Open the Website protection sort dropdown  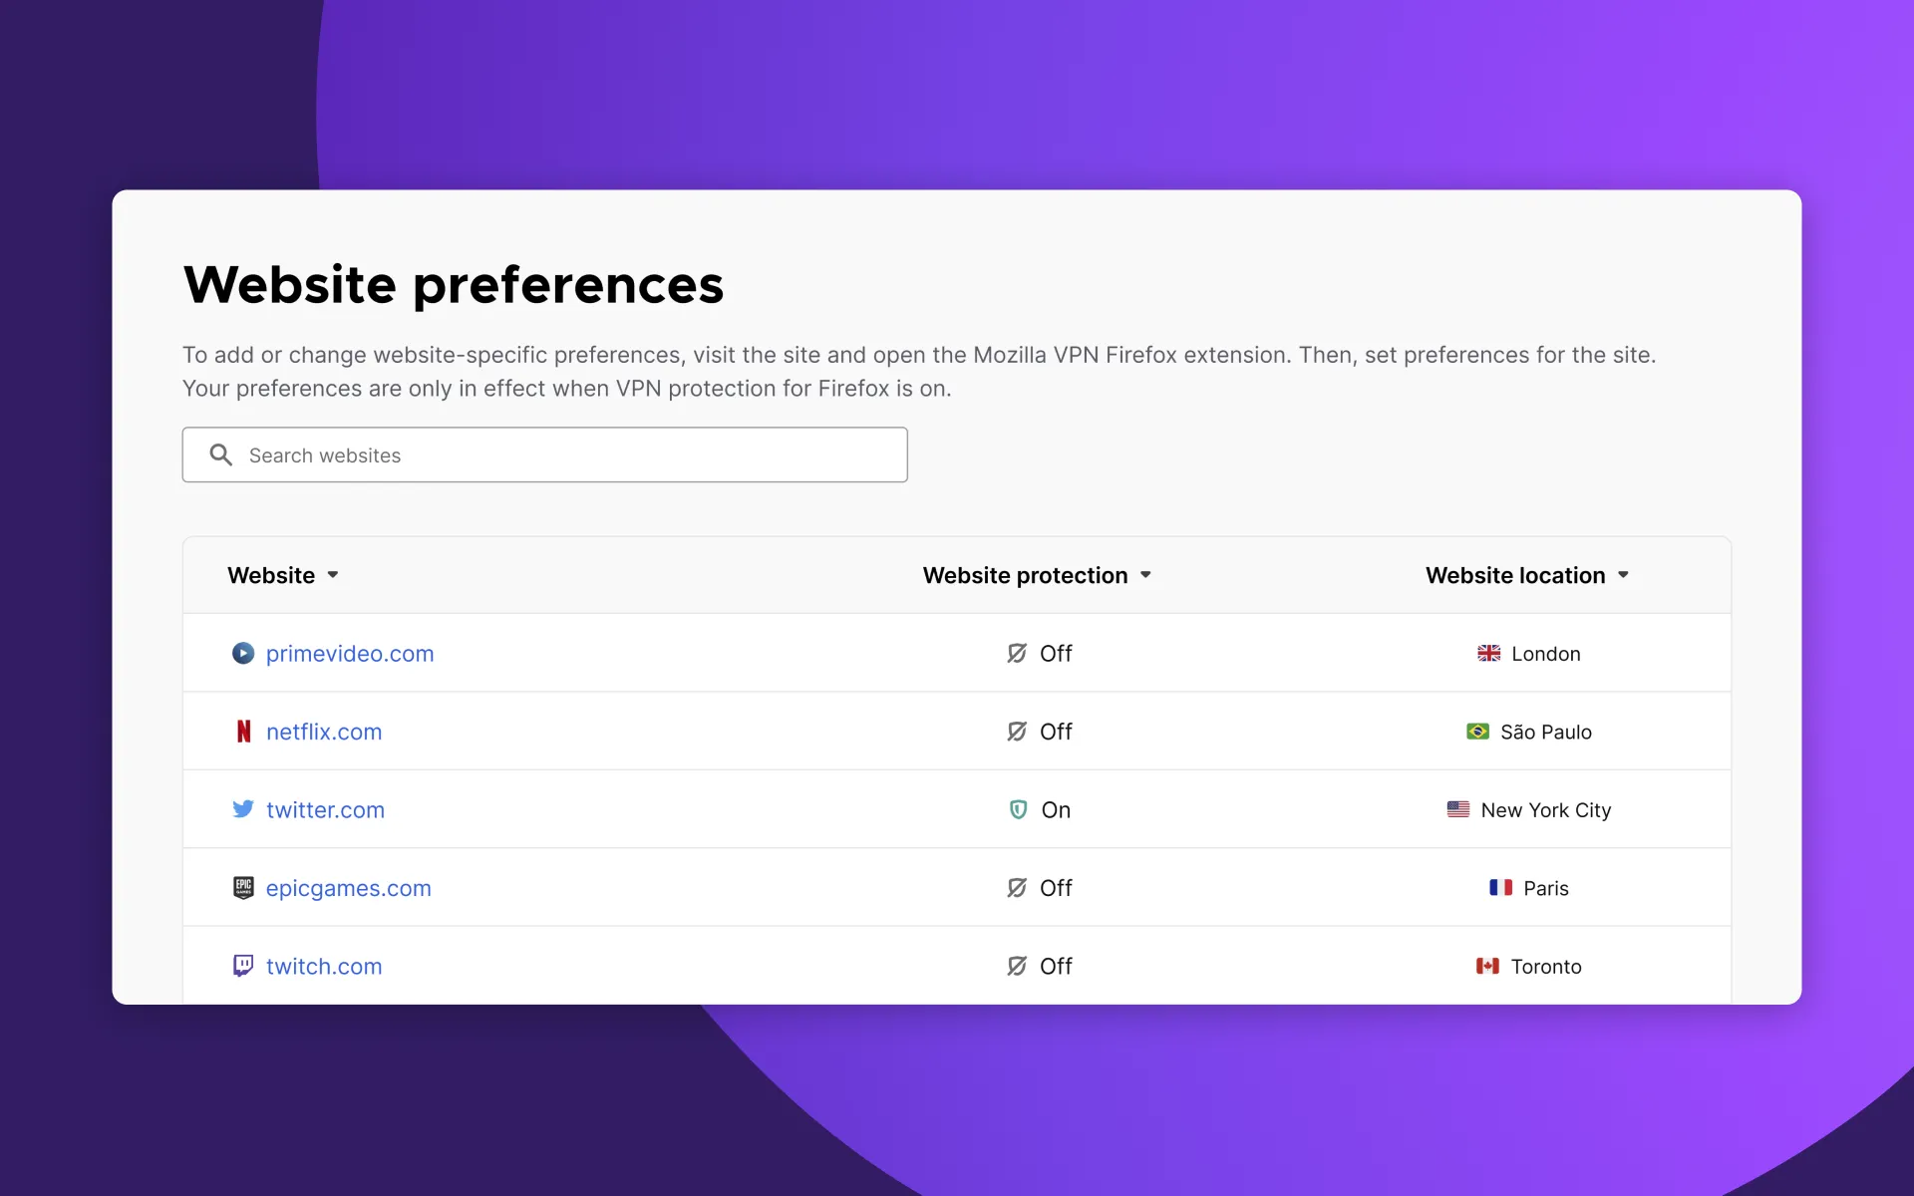tap(1145, 575)
